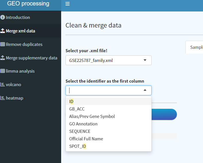Click the Merge xml data upload icon
203x163 pixels.
pos(3,31)
